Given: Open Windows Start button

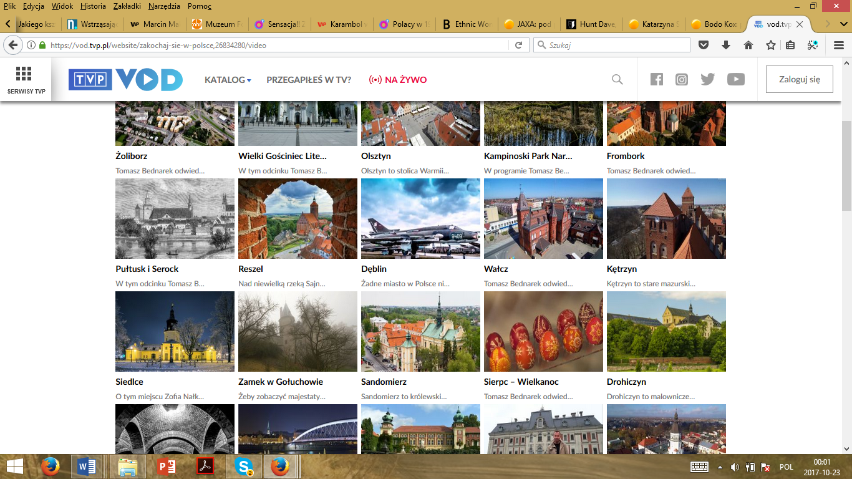Looking at the screenshot, I should 14,467.
